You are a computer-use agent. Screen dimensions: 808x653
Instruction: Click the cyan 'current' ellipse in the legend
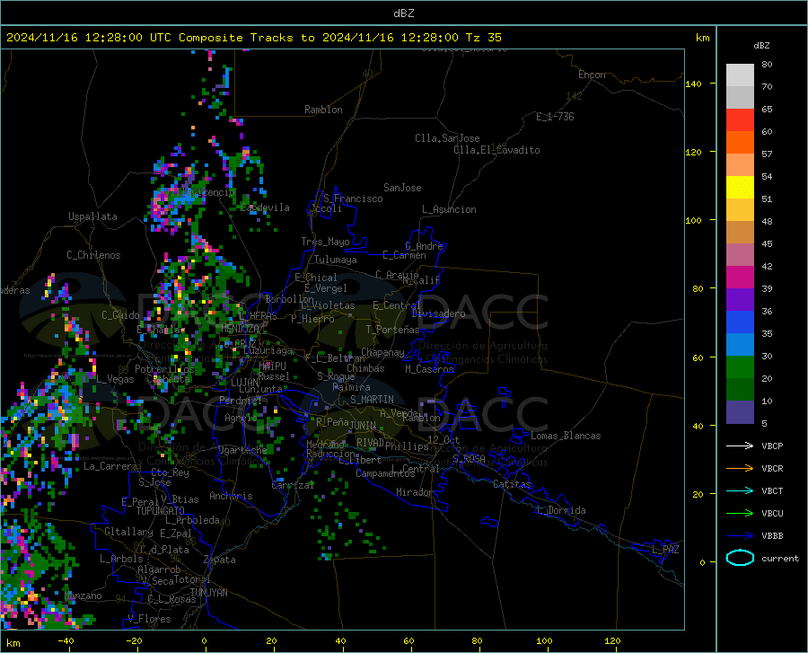coord(740,558)
